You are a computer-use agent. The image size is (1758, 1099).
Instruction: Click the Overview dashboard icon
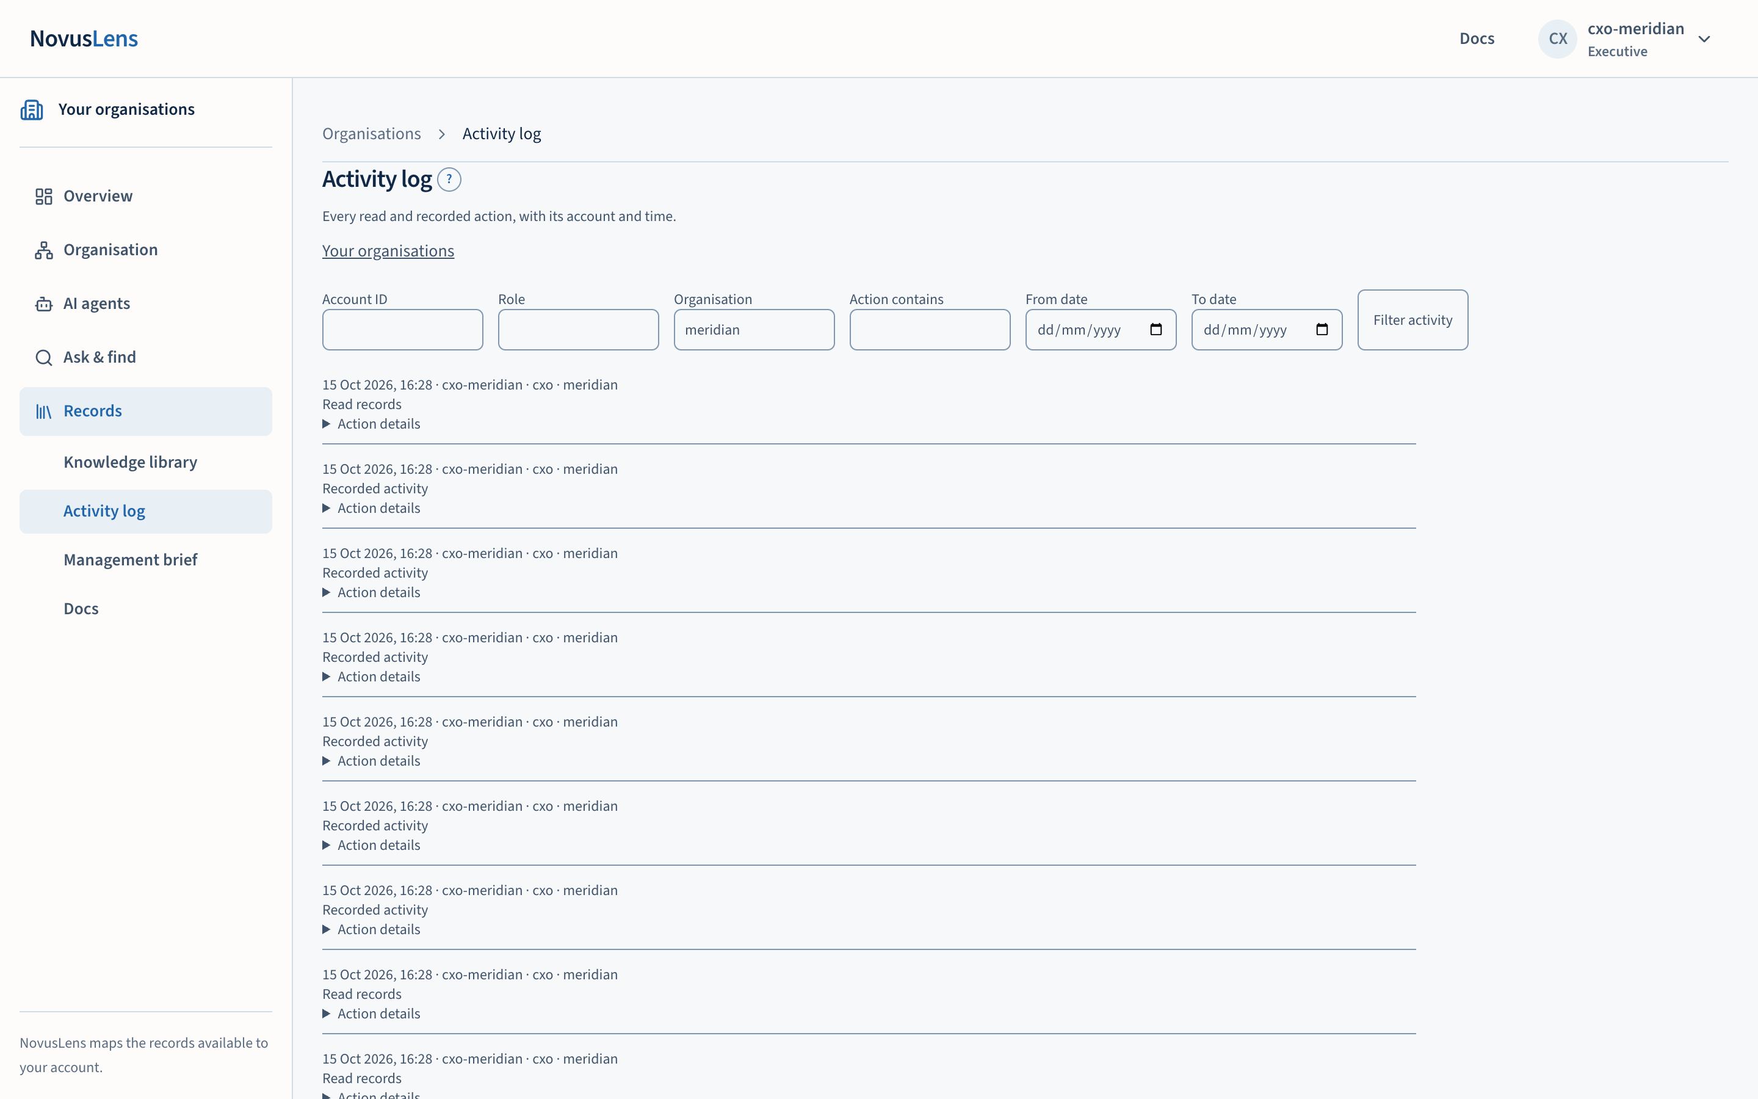tap(43, 196)
